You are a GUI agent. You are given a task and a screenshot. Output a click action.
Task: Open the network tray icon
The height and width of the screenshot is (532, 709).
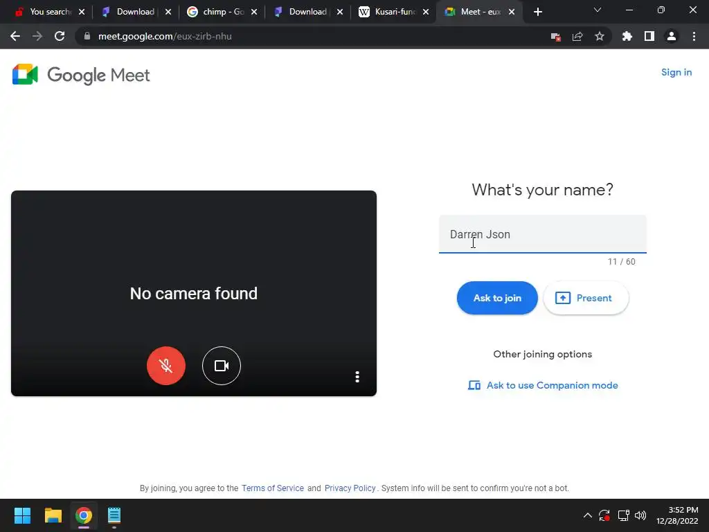[623, 515]
